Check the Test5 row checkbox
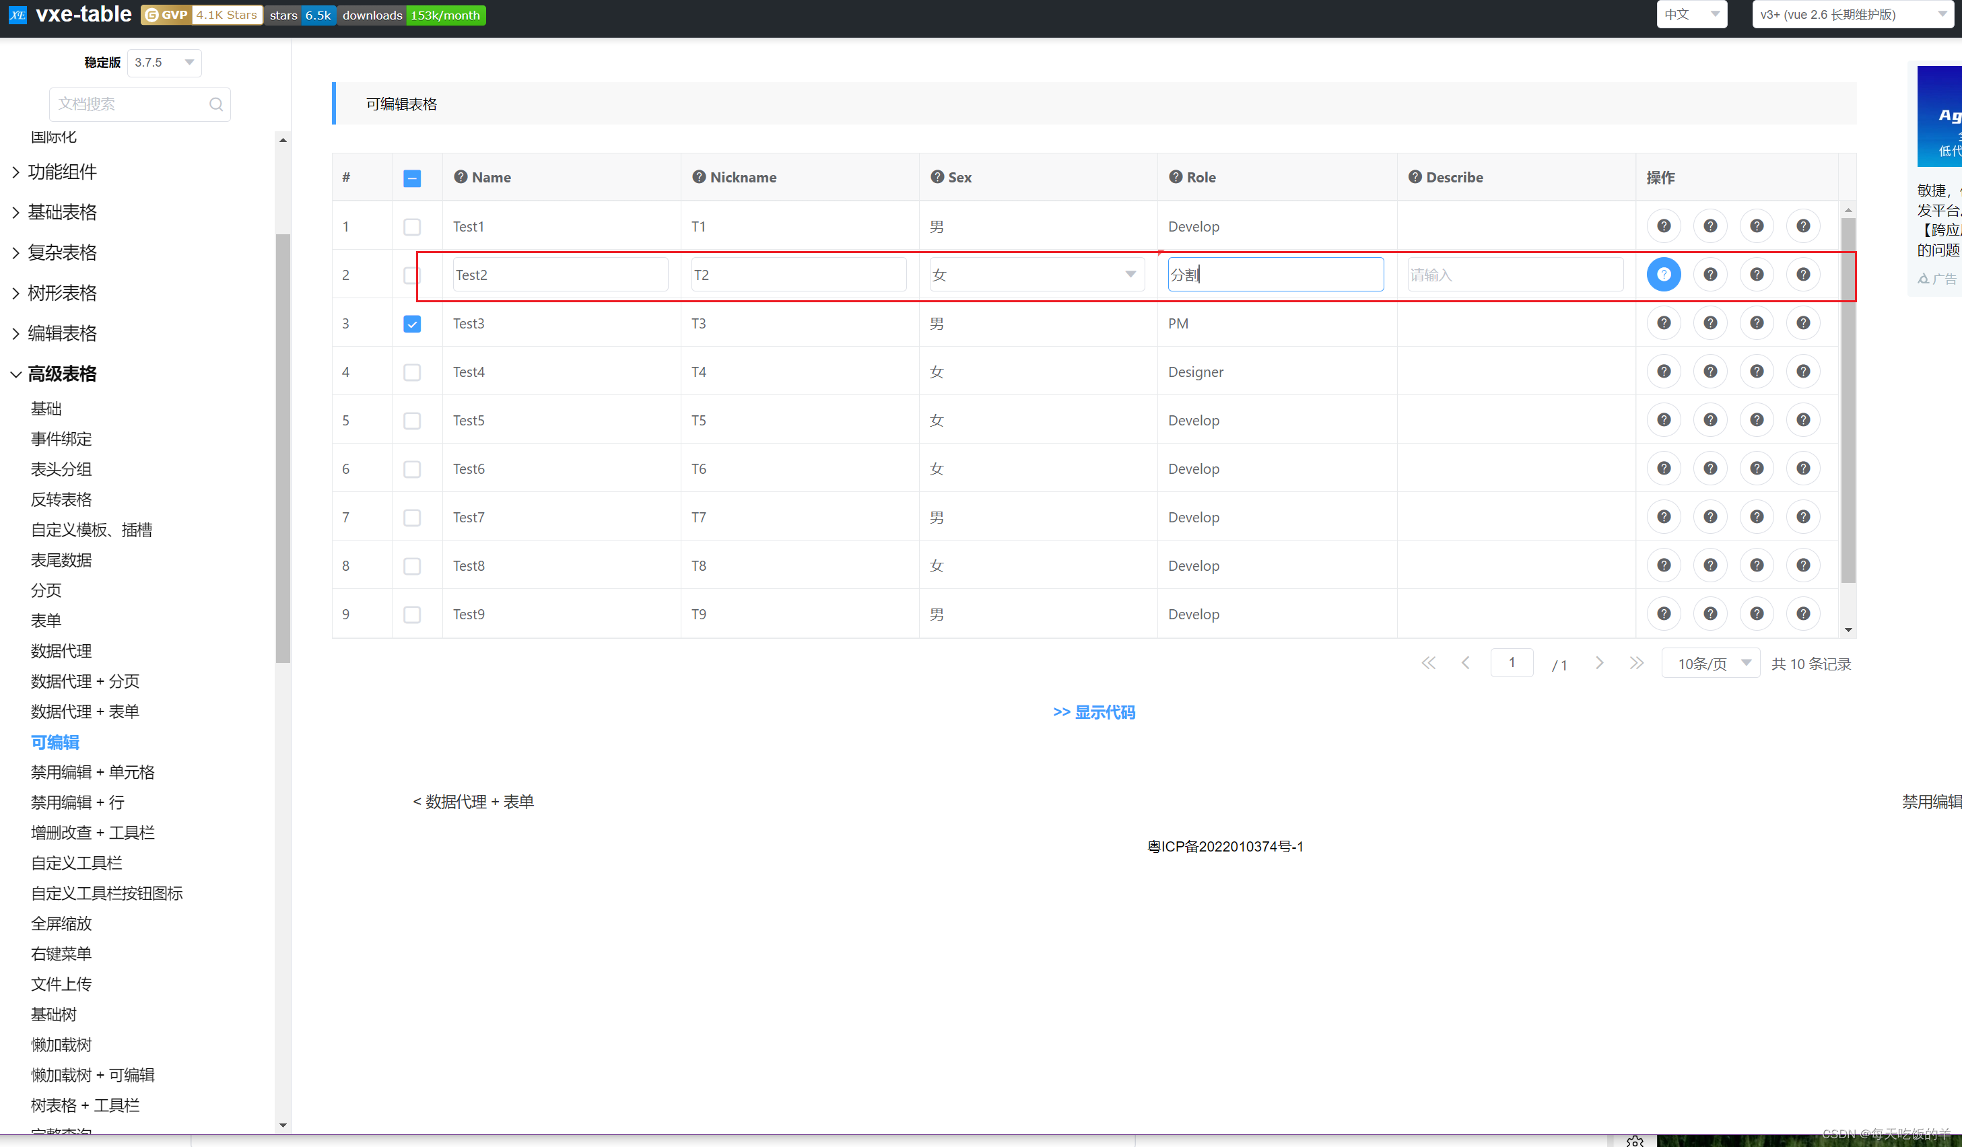The height and width of the screenshot is (1147, 1962). point(412,420)
